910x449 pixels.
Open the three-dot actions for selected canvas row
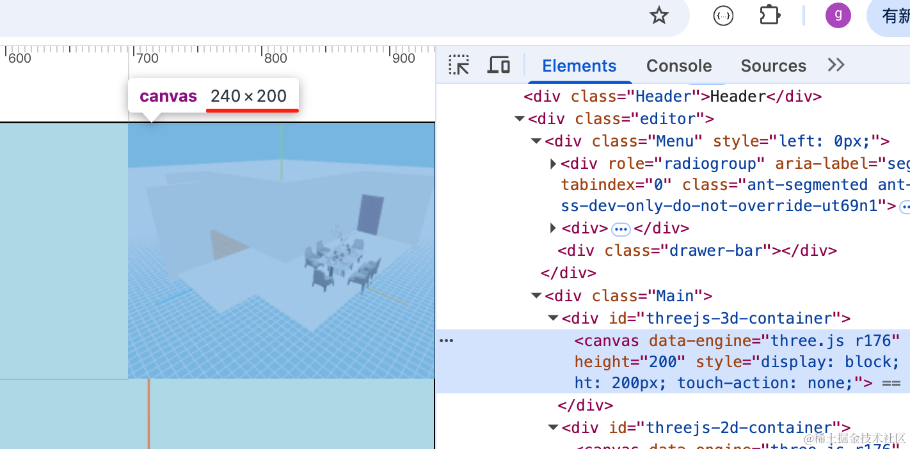tap(446, 341)
